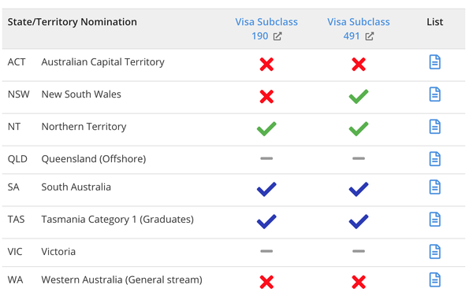Viewport: 473px width, 307px height.
Task: Open the Visa Subclass 190 link
Action: point(266,29)
